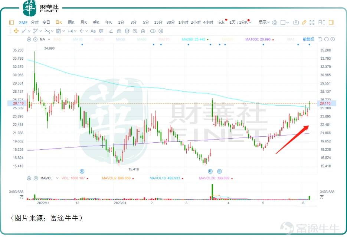
Task: Select the Aa text annotation tool
Action: pyautogui.click(x=93, y=31)
